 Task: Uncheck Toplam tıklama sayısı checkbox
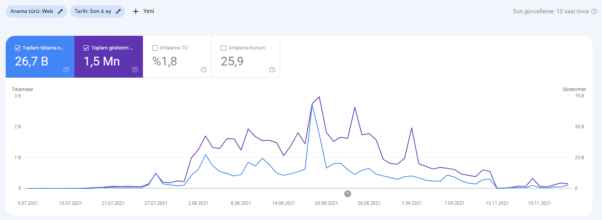pos(18,48)
